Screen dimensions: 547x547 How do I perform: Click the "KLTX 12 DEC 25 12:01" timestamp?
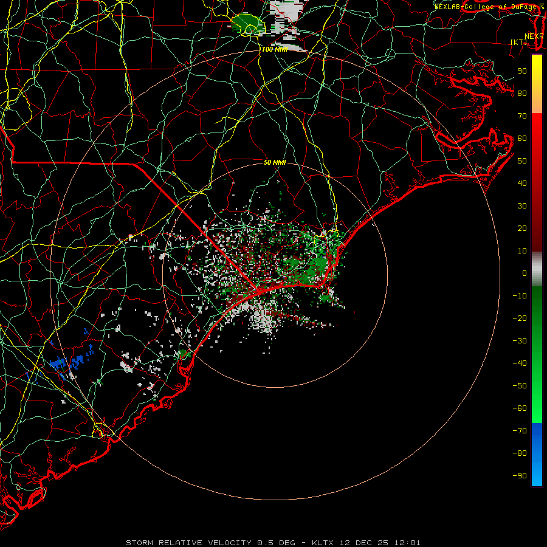point(366,543)
